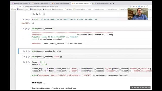View site info icon beside localhost URL
The image size is (162, 91).
pos(24,6)
